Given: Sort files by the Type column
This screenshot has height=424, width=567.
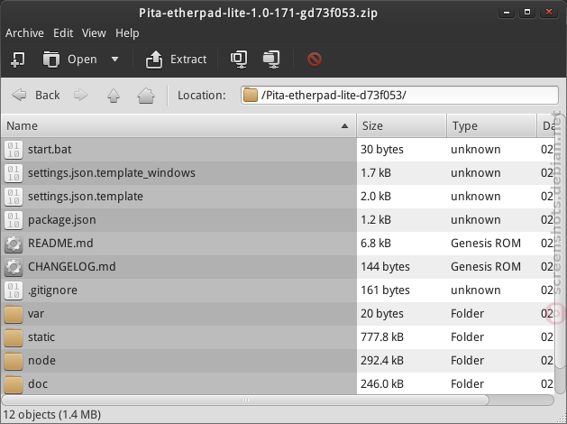Looking at the screenshot, I should 492,126.
